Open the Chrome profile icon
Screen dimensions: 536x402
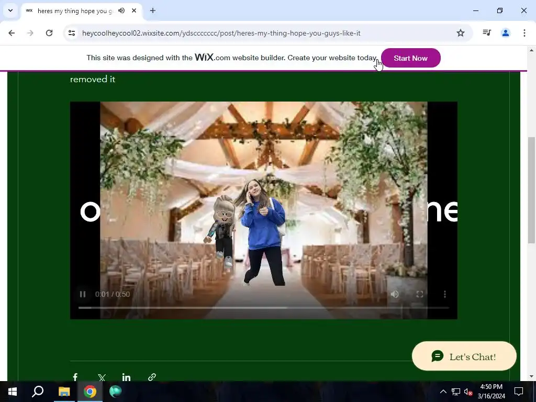505,33
